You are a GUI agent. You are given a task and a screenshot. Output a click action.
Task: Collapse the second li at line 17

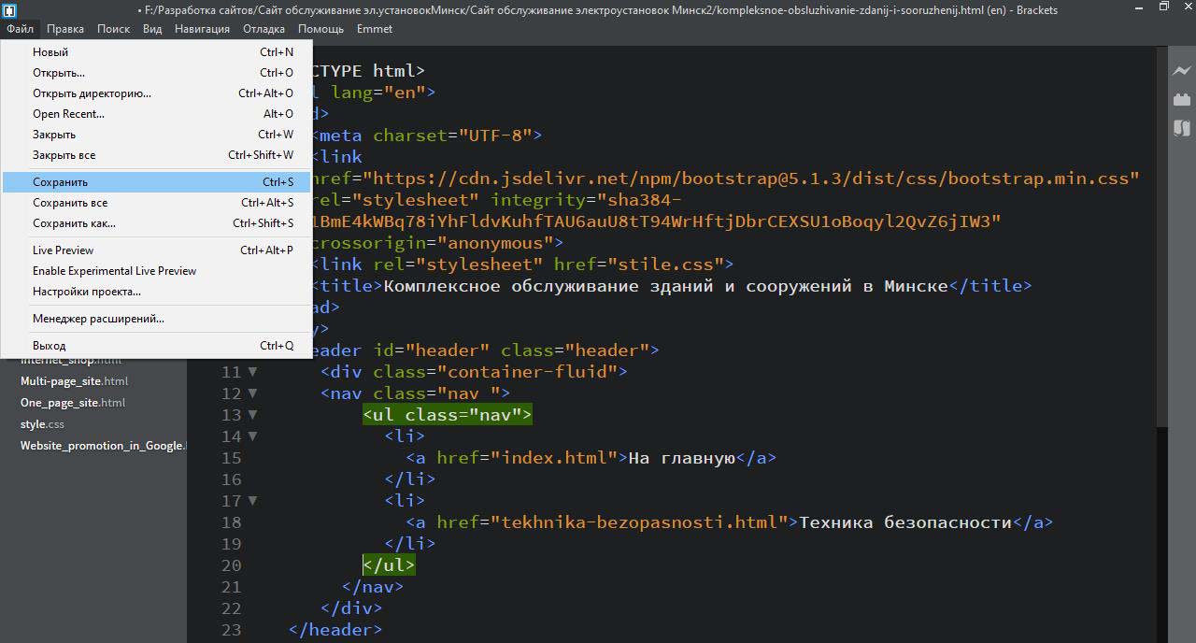[252, 501]
